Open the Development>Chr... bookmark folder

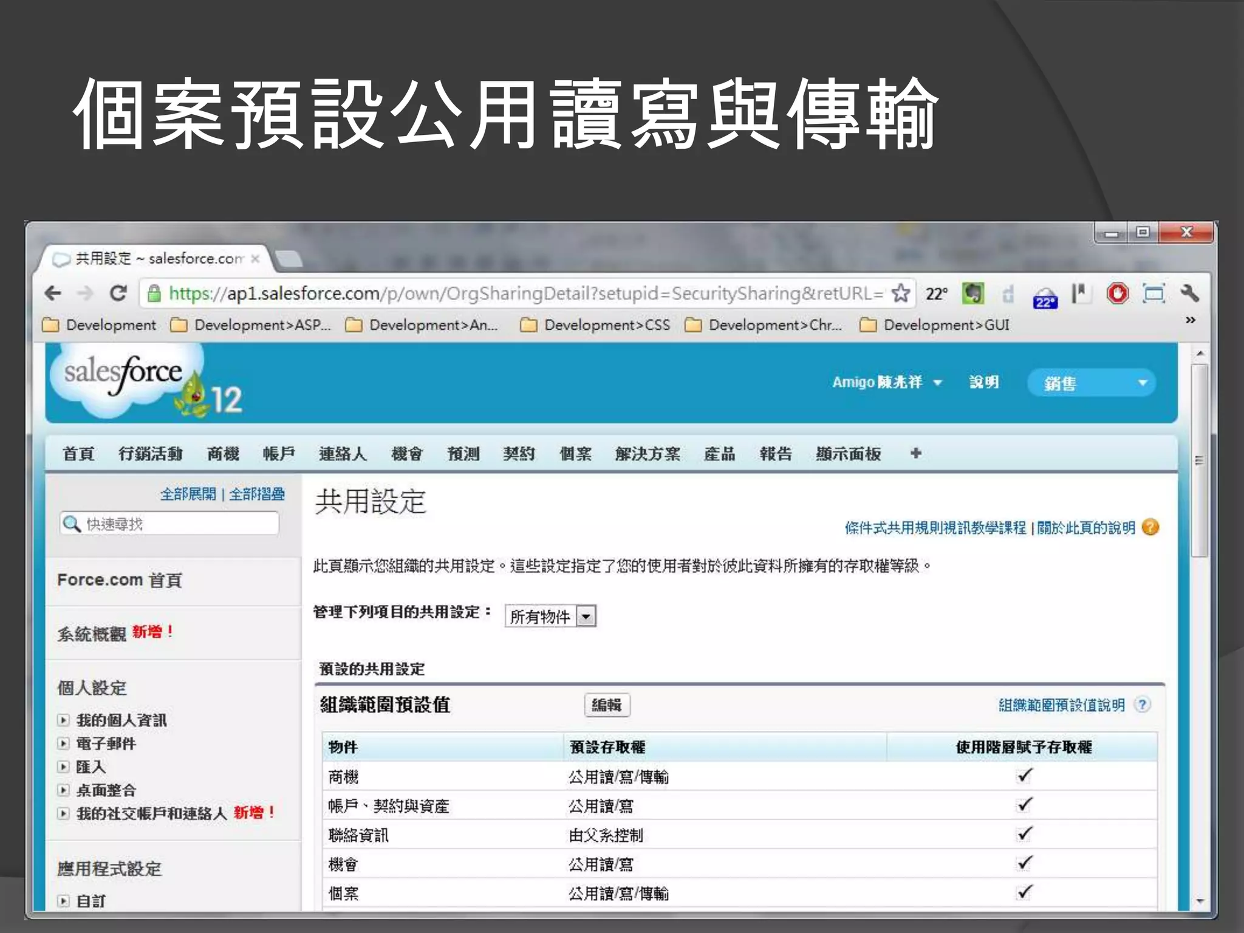pyautogui.click(x=764, y=325)
